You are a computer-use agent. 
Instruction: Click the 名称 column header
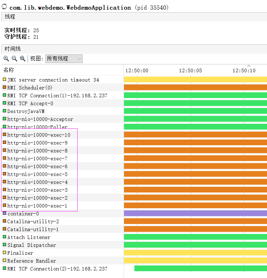click(9, 70)
